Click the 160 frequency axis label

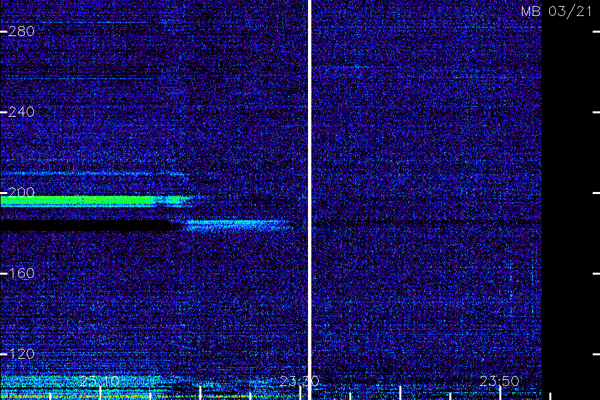tap(21, 273)
